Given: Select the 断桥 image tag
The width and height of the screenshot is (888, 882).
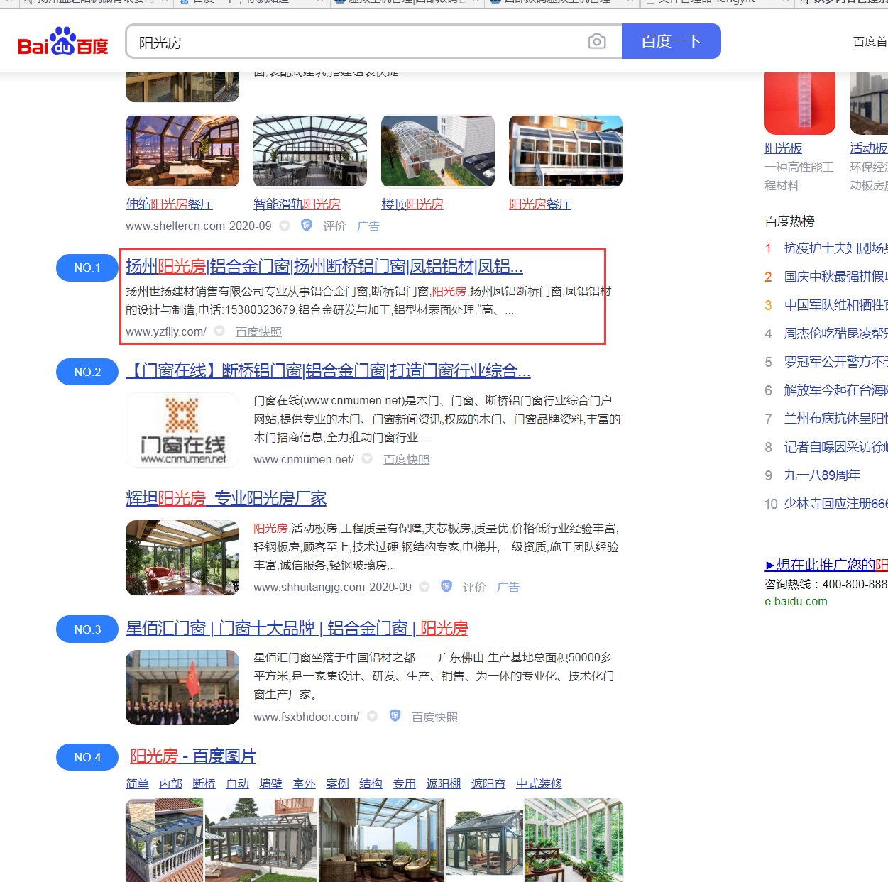Looking at the screenshot, I should pos(204,783).
